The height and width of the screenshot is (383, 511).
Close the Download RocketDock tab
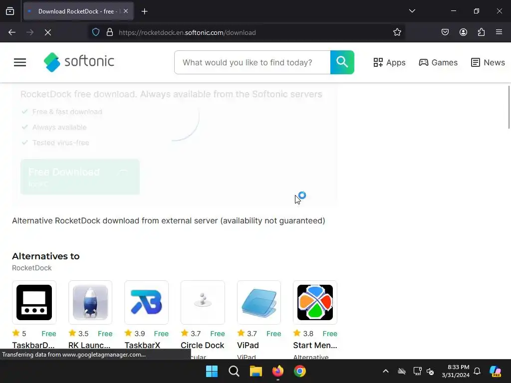click(x=126, y=11)
